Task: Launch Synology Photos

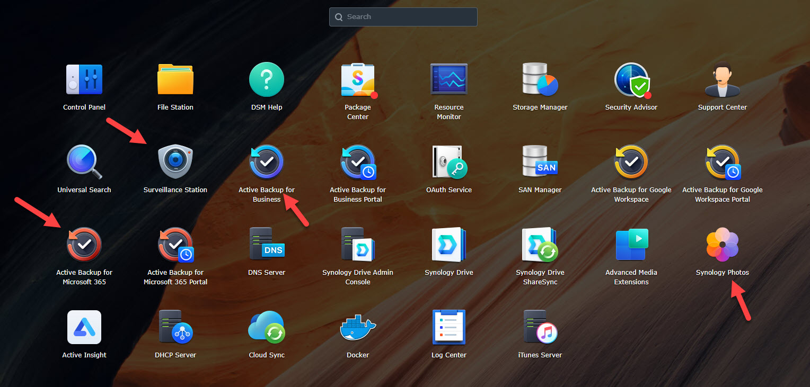Action: pos(723,245)
